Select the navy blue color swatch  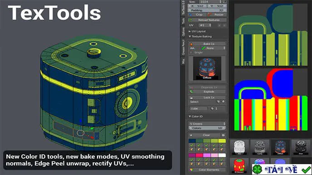[x=192, y=141]
